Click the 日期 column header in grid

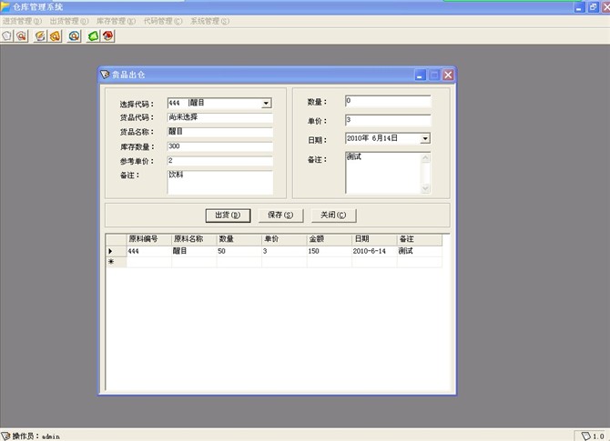[374, 239]
